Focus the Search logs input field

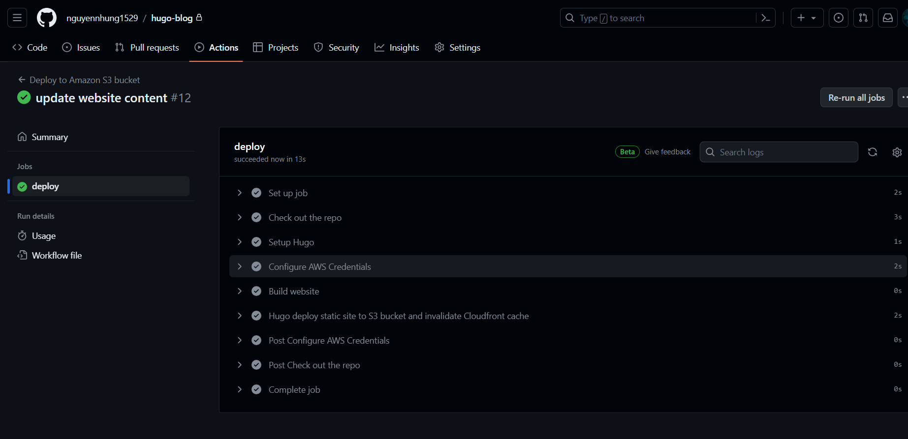tap(779, 152)
